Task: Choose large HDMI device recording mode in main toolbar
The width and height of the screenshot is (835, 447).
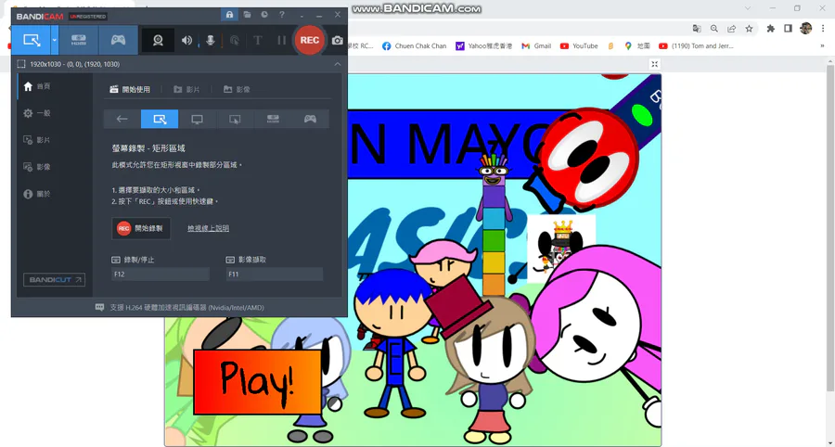Action: 79,40
